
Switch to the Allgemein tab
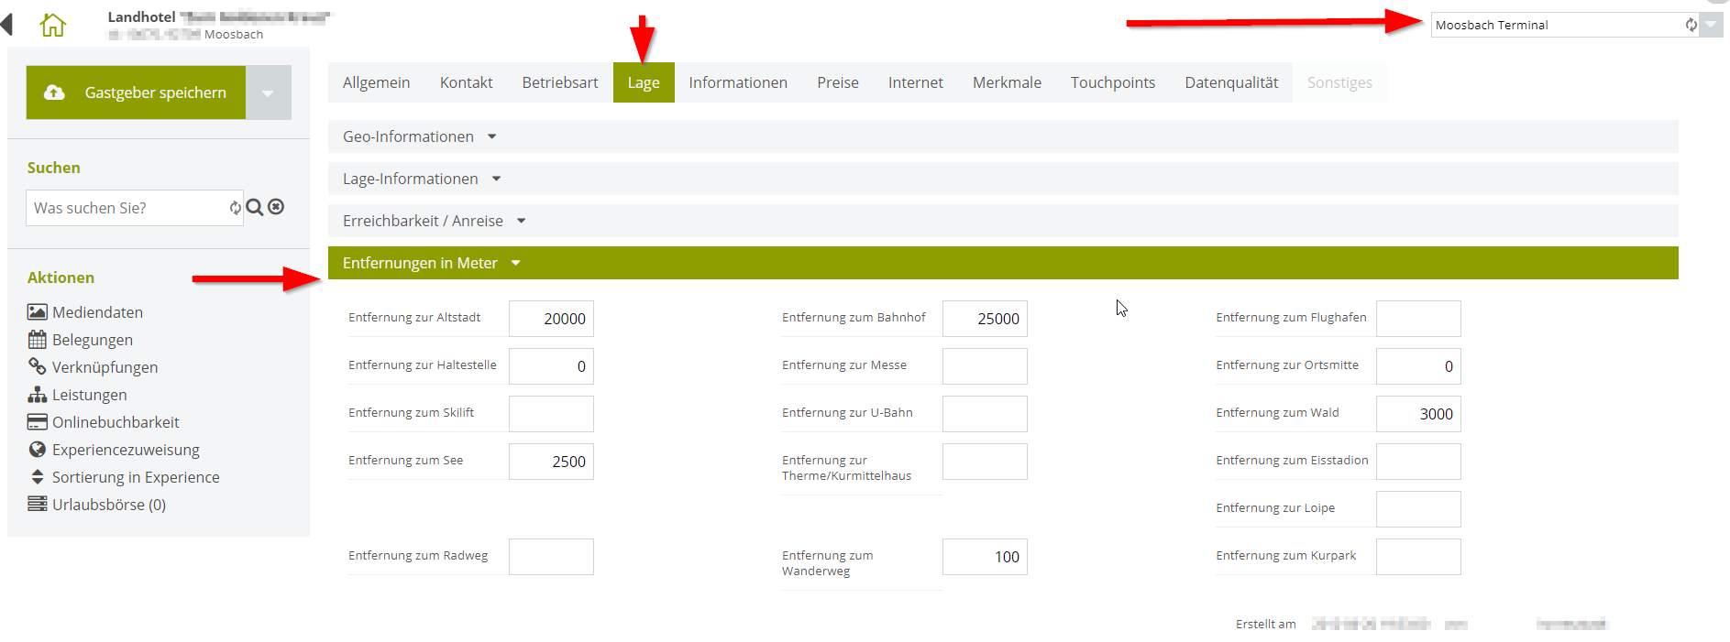(376, 82)
